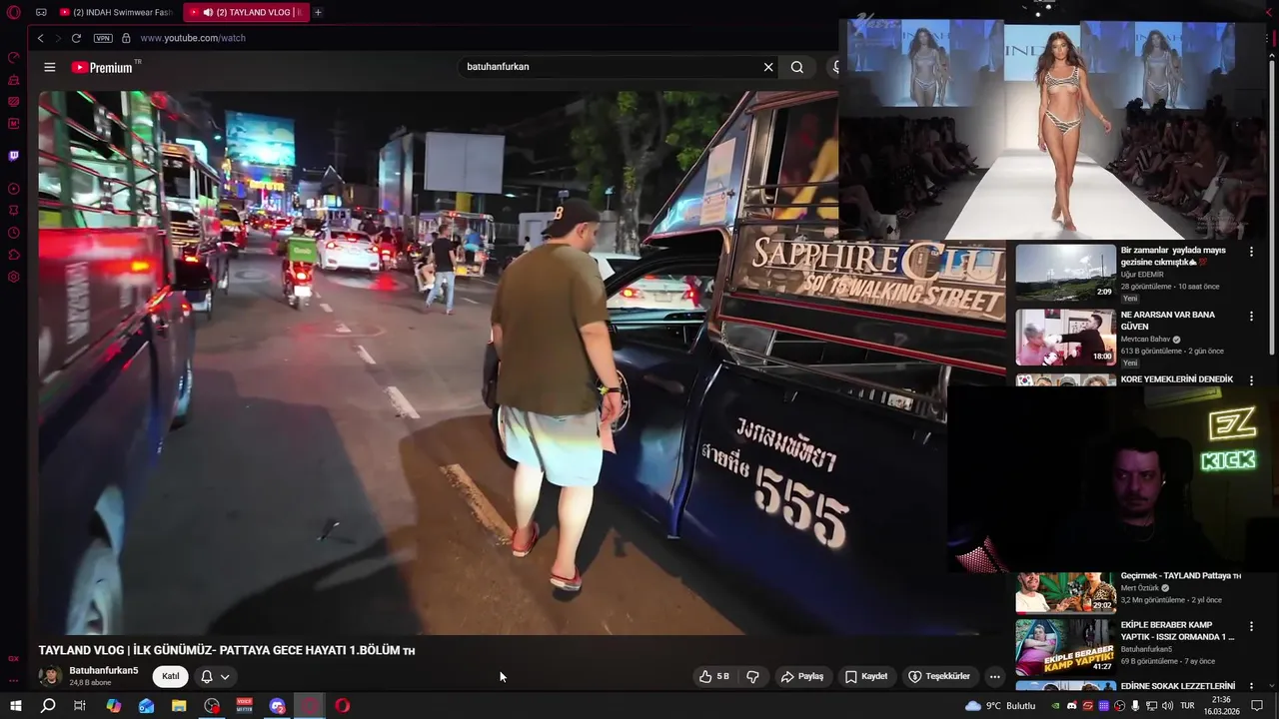Toggle the VPN badge in address bar
The image size is (1279, 719).
coord(103,38)
